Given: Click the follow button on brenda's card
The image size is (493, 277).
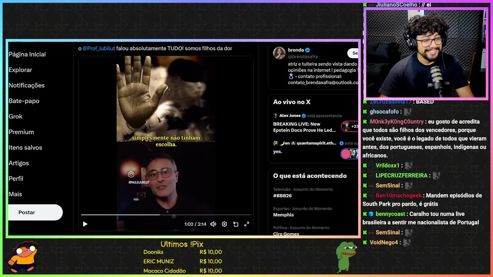Looking at the screenshot, I should coord(353,53).
